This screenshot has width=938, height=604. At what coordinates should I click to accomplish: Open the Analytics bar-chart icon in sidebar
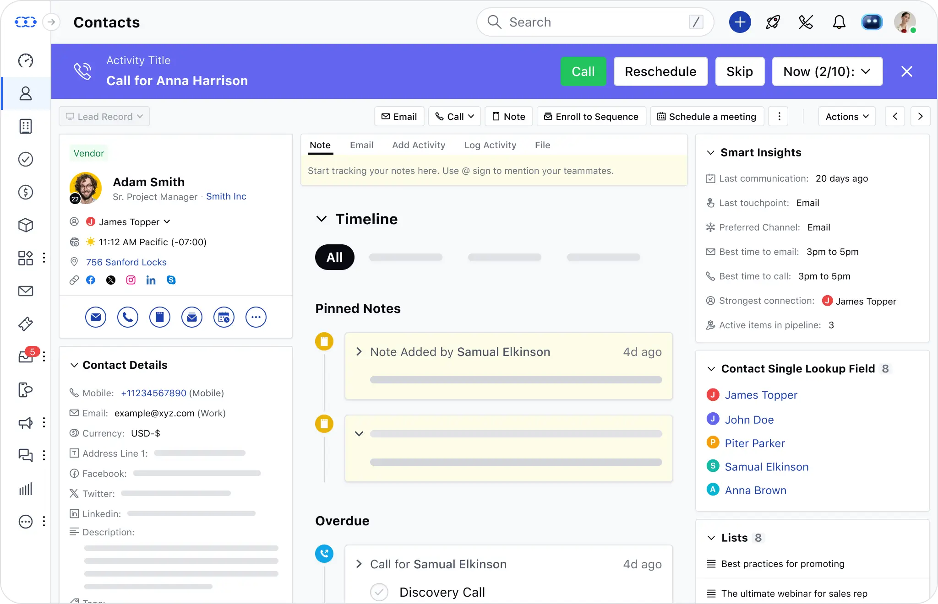(x=26, y=489)
